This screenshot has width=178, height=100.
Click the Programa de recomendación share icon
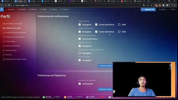pos(4,37)
